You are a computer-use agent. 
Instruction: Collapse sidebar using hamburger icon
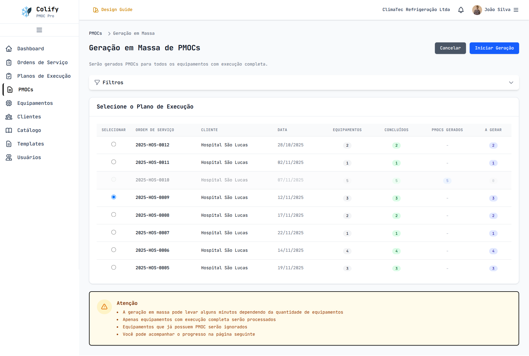[39, 30]
